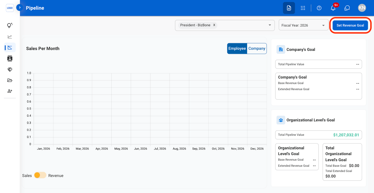Image resolution: width=374 pixels, height=193 pixels.
Task: Click the Company's Extended Revenue Goal label
Action: point(294,89)
